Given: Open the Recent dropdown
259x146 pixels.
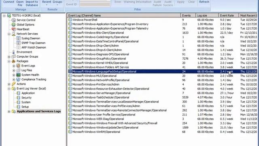Looking at the screenshot, I should (x=47, y=3).
